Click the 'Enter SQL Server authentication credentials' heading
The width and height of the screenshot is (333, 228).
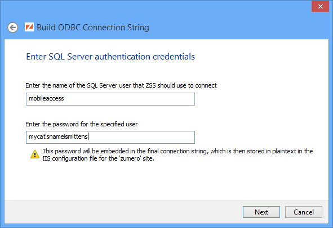click(x=110, y=57)
